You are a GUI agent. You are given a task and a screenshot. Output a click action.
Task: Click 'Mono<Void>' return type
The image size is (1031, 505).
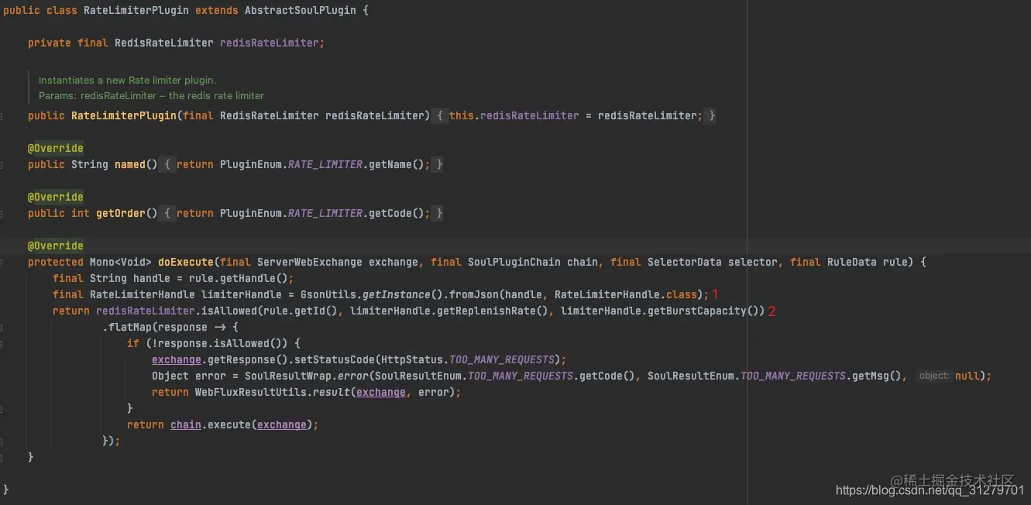tap(121, 262)
